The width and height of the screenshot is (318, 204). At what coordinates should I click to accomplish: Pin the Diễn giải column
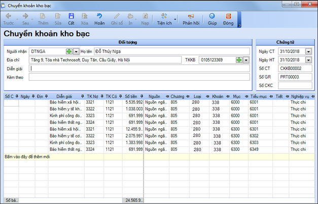[x=82, y=96]
